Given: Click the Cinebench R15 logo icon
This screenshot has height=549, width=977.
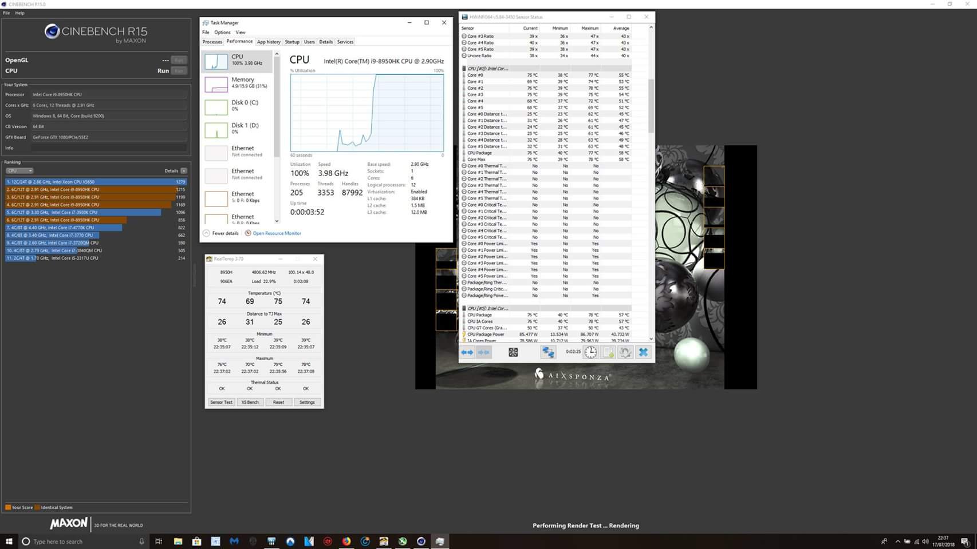Looking at the screenshot, I should [52, 31].
